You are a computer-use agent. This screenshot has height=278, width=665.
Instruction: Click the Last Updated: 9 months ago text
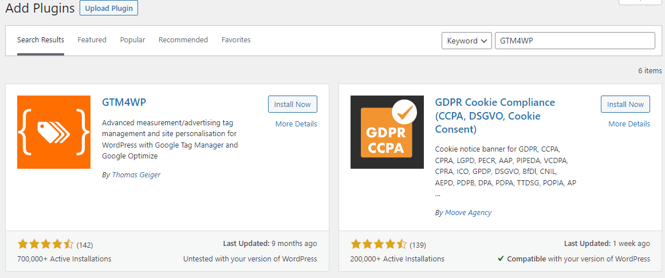270,244
